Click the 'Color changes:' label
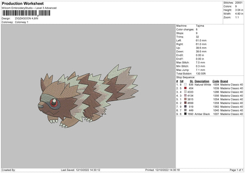Screen dimensions: 245x173 tap(185, 29)
